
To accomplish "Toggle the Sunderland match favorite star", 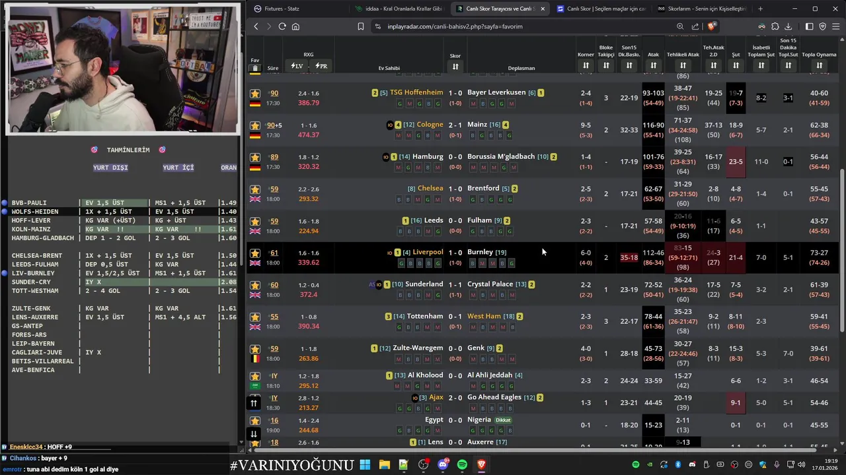I will click(x=255, y=285).
